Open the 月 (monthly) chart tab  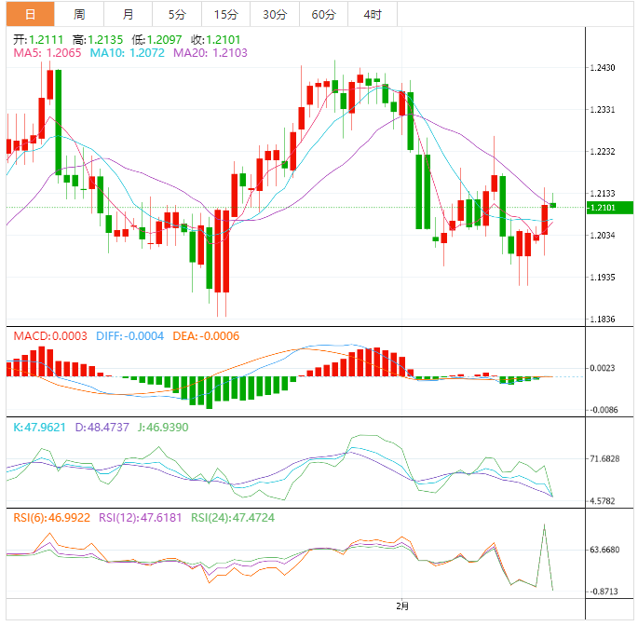pyautogui.click(x=128, y=14)
